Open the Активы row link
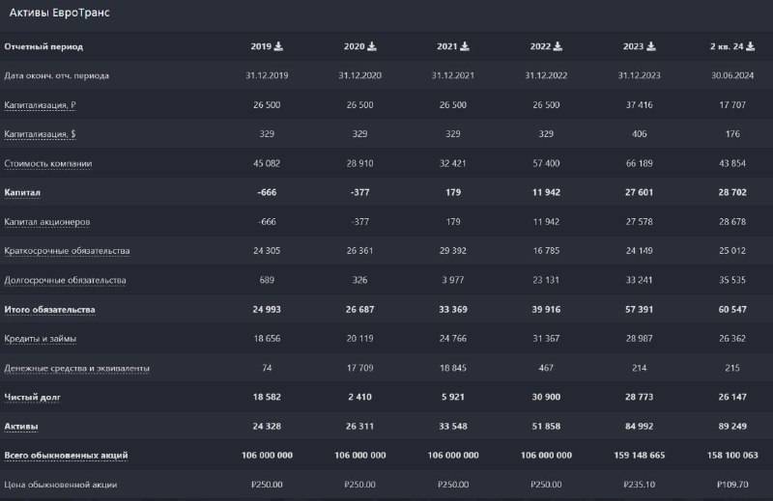This screenshot has width=773, height=501. tap(20, 426)
